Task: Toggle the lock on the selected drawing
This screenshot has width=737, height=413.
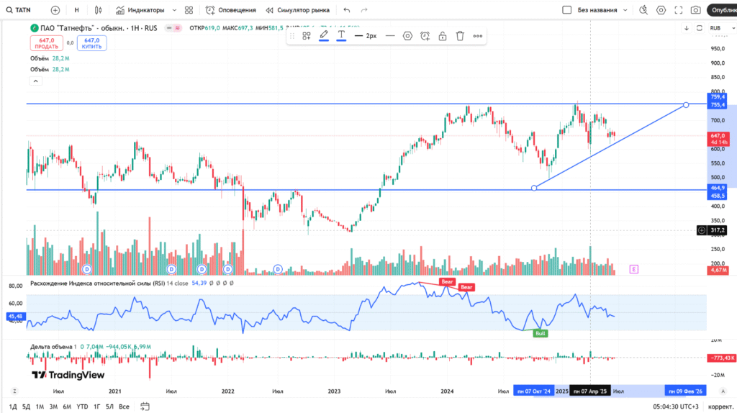Action: (x=443, y=36)
